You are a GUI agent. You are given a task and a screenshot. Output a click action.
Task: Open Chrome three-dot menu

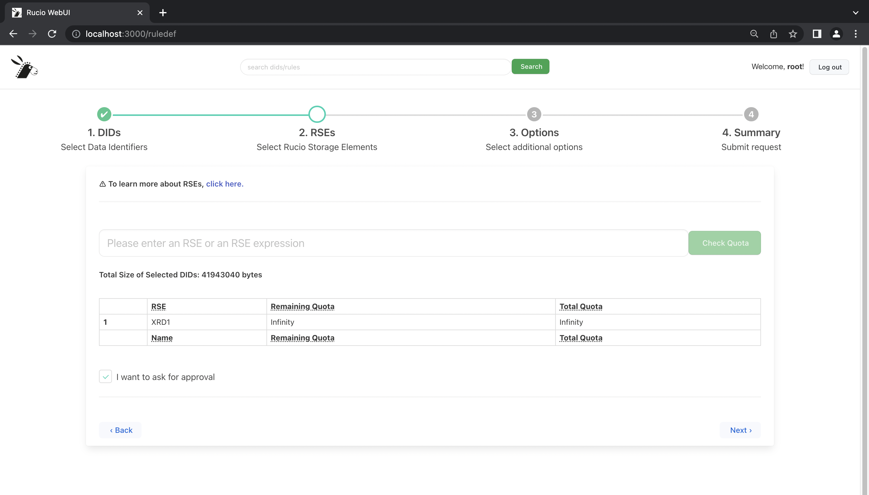(x=855, y=34)
